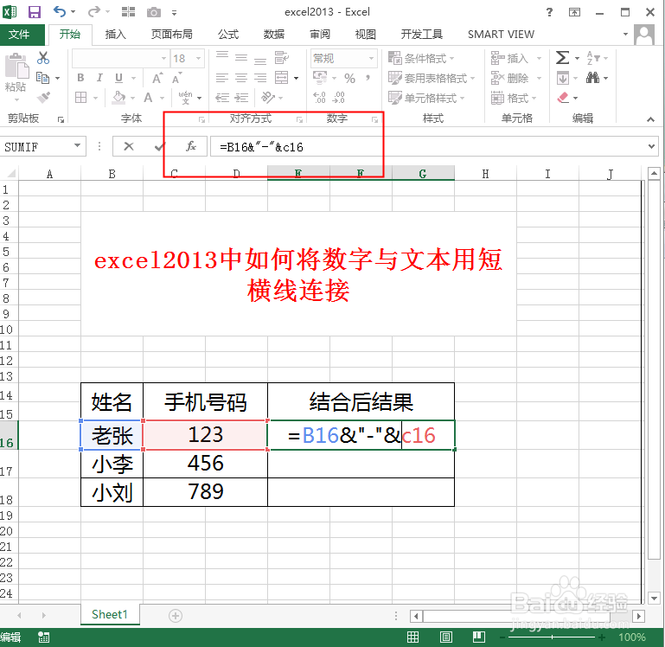665x647 pixels.
Task: Click the Redo arrow icon
Action: point(94,12)
